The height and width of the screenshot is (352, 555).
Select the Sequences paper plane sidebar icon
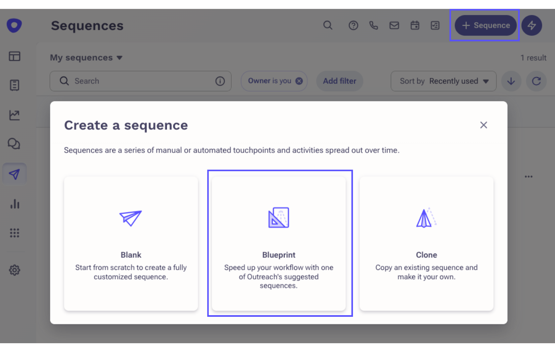tap(14, 174)
